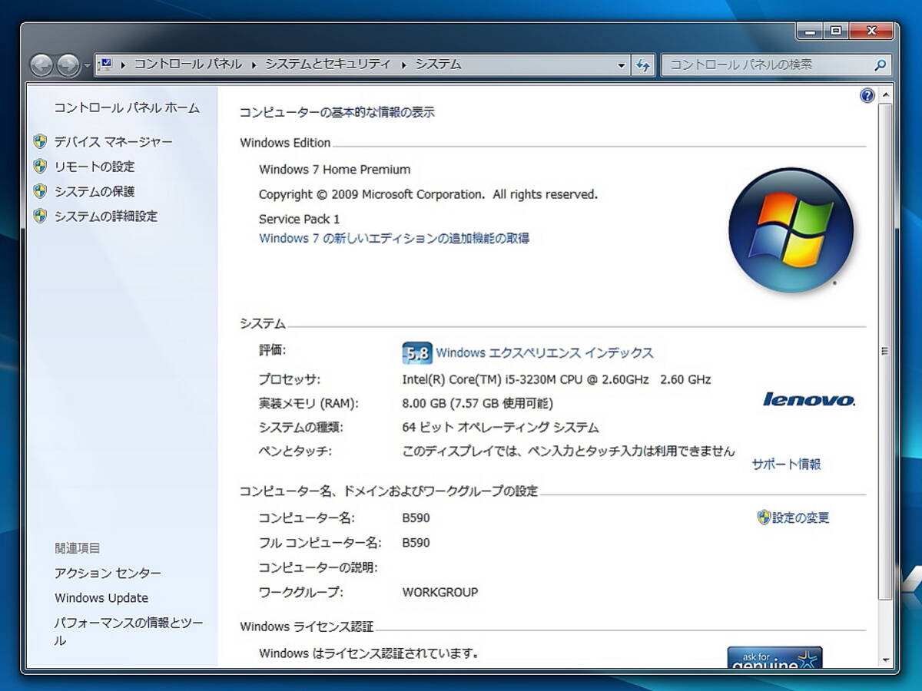This screenshot has width=922, height=691.
Task: Click the text Windows 7 Home Premium
Action: click(x=335, y=170)
